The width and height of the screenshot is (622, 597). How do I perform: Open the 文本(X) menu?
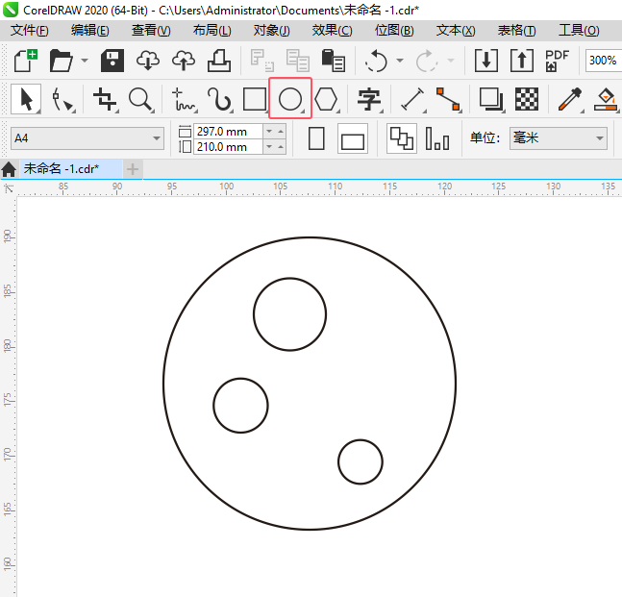point(456,31)
